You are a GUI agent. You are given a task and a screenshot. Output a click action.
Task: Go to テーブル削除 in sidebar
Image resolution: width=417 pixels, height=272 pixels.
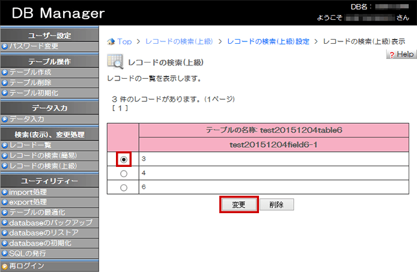point(30,82)
